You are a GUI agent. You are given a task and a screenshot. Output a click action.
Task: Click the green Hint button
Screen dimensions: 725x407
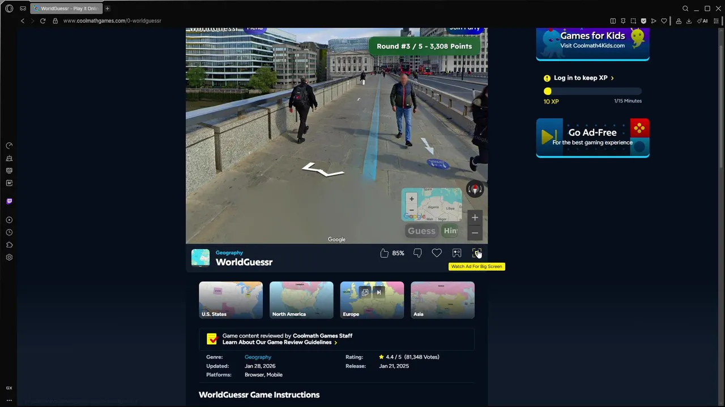pyautogui.click(x=450, y=231)
